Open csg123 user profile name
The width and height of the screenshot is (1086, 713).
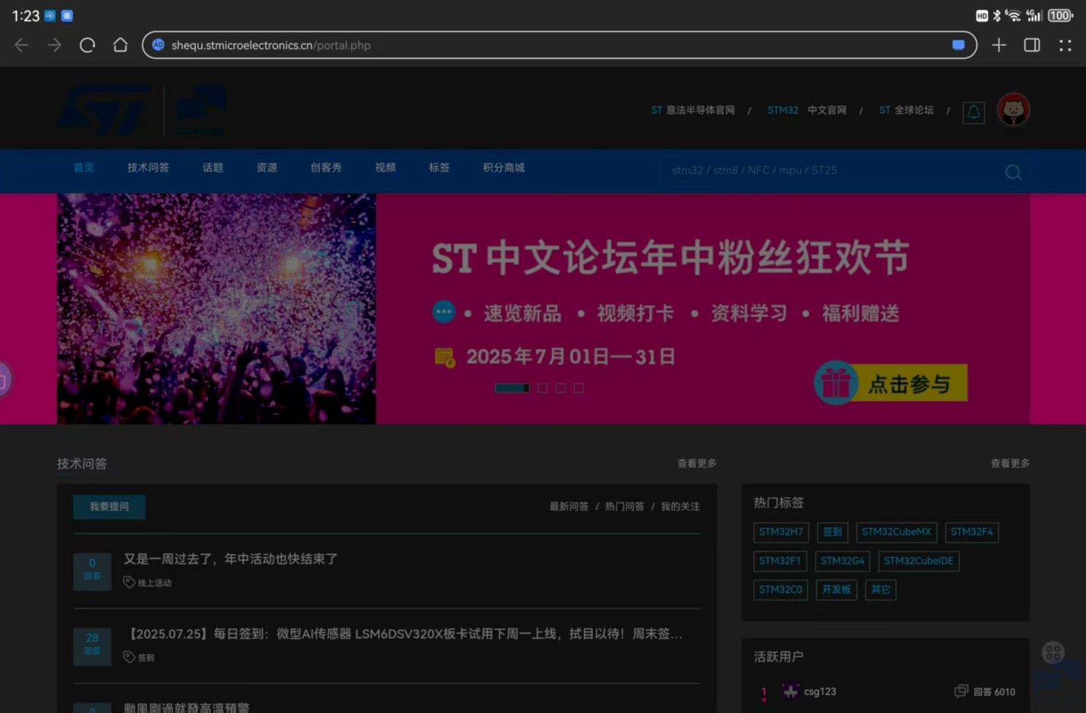[820, 691]
